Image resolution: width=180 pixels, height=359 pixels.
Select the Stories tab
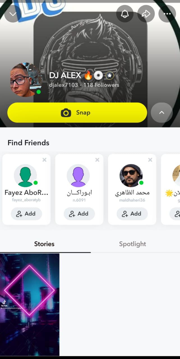[44, 244]
